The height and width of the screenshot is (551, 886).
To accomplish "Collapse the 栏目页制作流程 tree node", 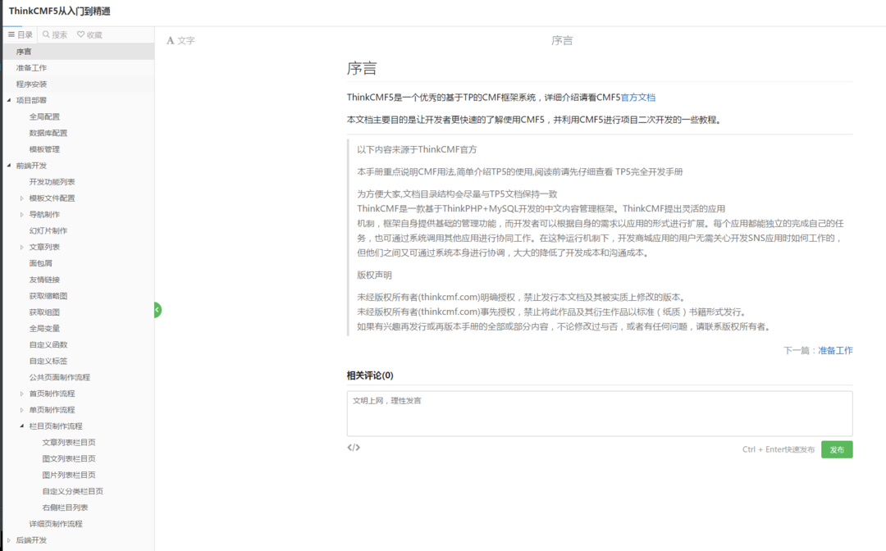I will 22,426.
